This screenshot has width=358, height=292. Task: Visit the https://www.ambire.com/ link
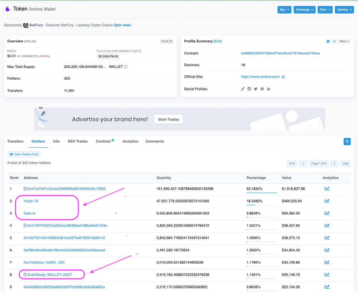coord(261,77)
